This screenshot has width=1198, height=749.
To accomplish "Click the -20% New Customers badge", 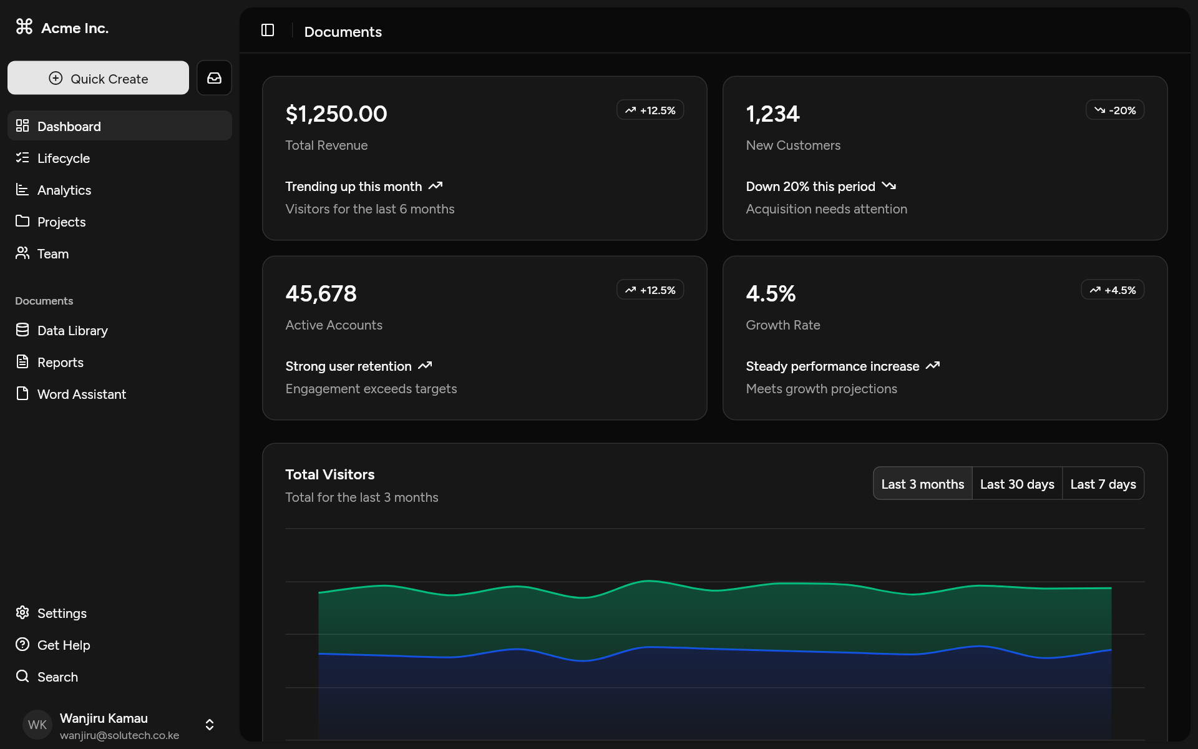I will [1114, 110].
